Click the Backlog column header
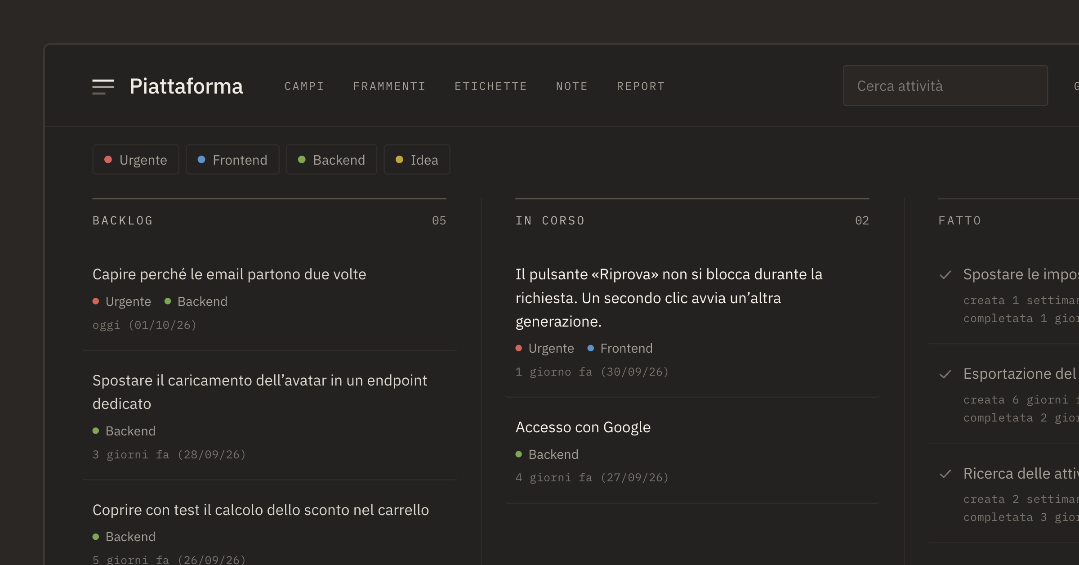The image size is (1079, 565). (x=123, y=220)
